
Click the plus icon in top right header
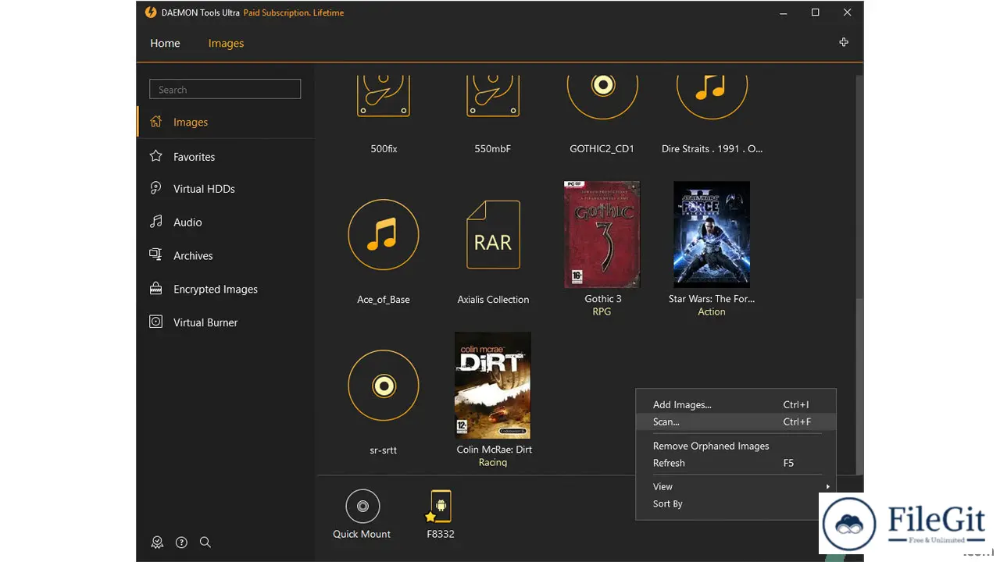pyautogui.click(x=844, y=42)
